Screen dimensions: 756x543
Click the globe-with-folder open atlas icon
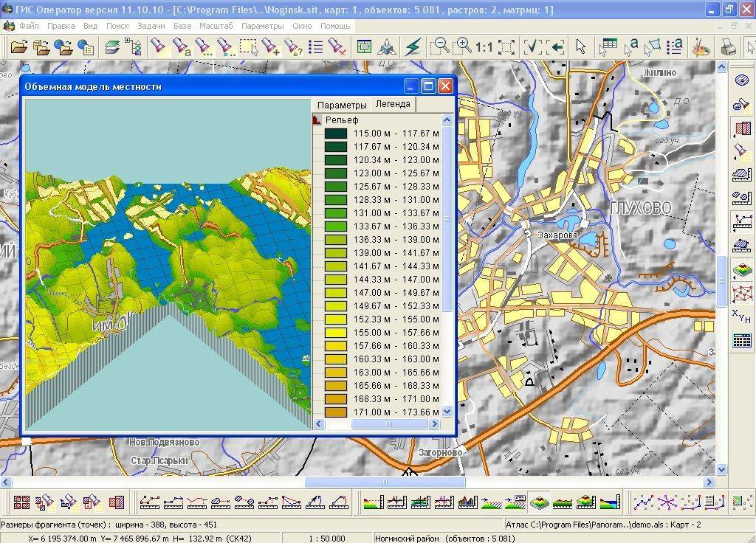(x=63, y=46)
